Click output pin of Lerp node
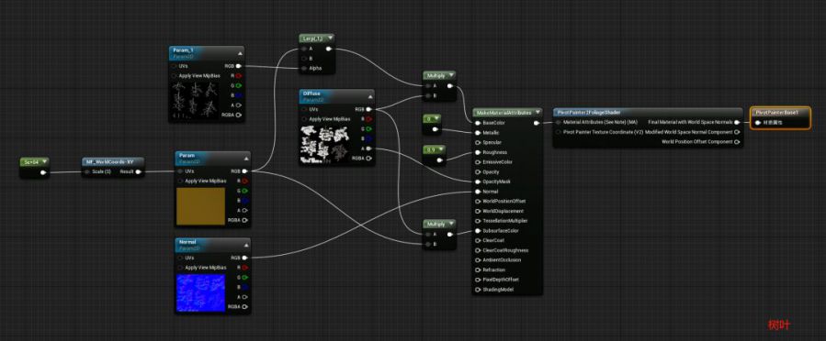 pyautogui.click(x=329, y=49)
